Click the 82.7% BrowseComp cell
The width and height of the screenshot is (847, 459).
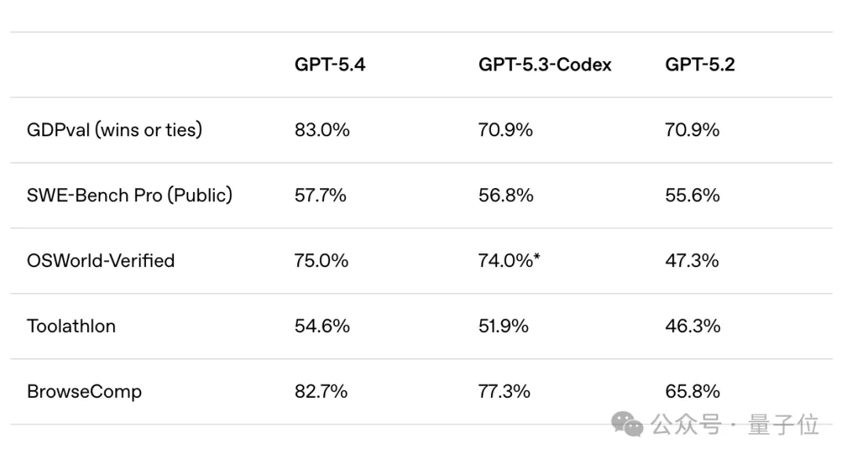[x=321, y=391]
